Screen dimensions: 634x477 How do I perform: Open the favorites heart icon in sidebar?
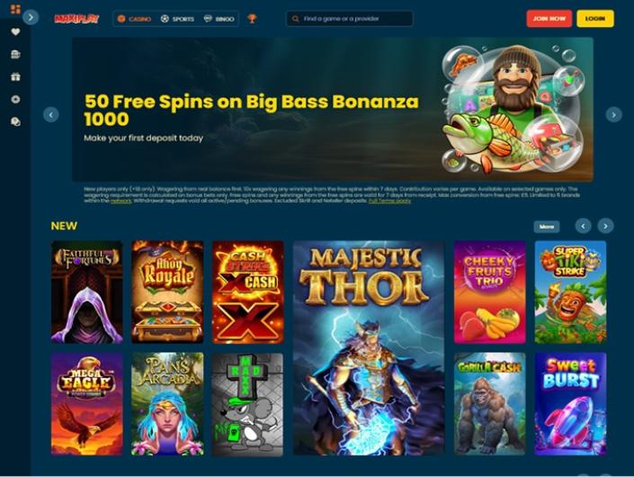tap(15, 32)
